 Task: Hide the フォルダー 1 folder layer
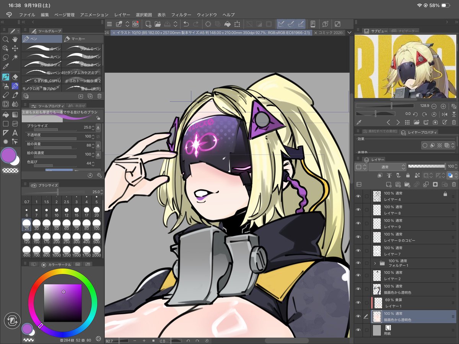coord(358,263)
